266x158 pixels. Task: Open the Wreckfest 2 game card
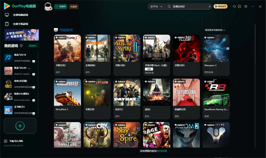tap(67, 99)
